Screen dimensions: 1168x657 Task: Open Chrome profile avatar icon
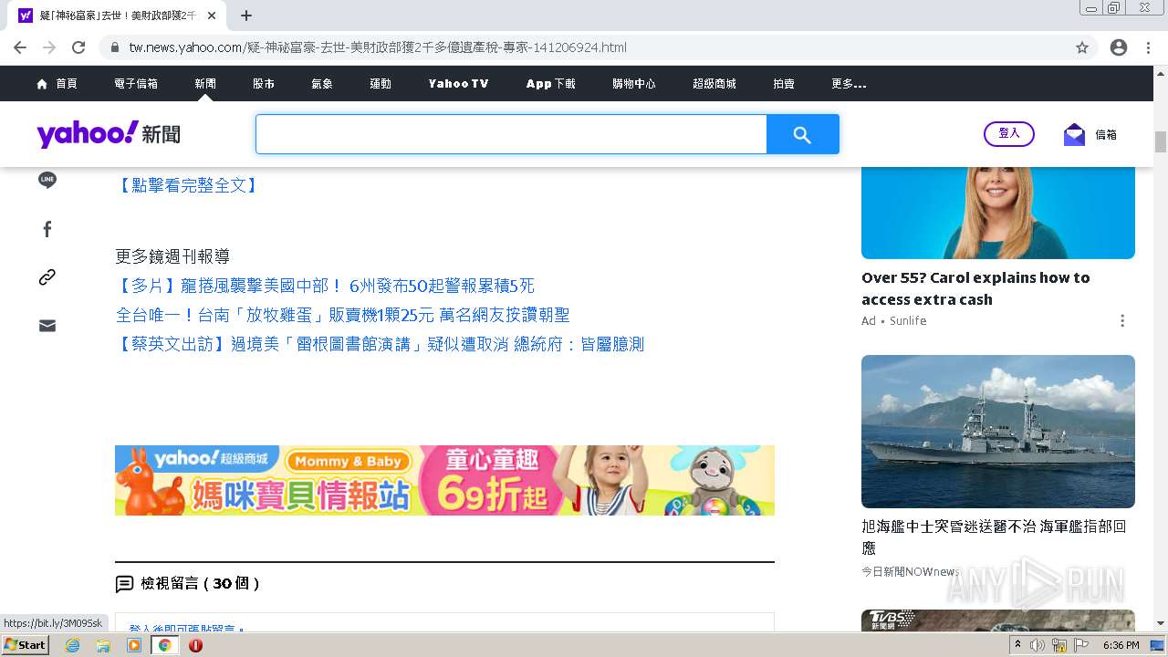pyautogui.click(x=1119, y=47)
